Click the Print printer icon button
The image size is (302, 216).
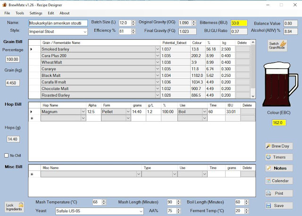click(x=278, y=193)
